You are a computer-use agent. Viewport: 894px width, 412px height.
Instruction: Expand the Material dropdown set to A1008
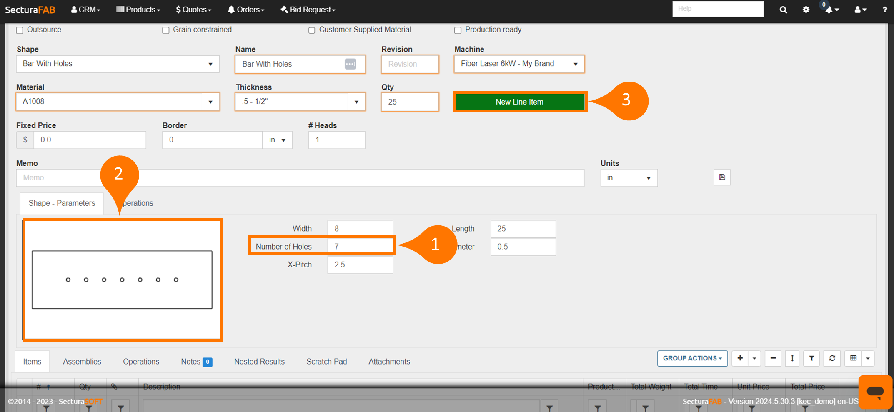118,102
